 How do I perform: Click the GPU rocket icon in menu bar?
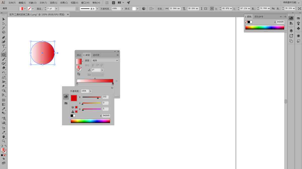(x=129, y=3)
